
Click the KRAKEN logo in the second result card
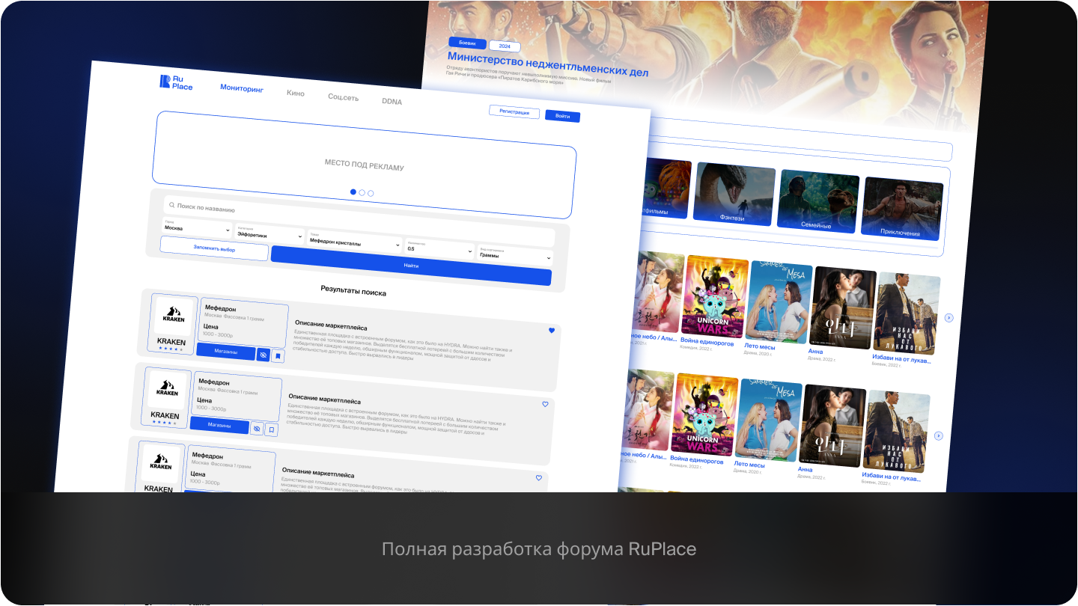pos(168,388)
